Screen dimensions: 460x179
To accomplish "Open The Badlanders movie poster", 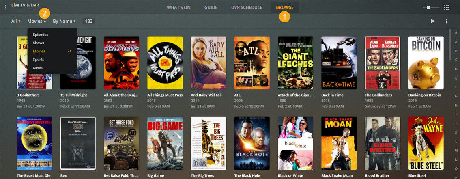I will (382, 63).
